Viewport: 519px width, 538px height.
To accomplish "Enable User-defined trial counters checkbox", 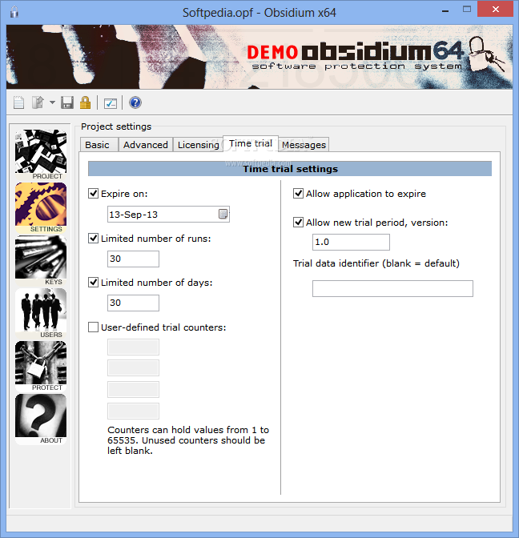I will tap(94, 327).
